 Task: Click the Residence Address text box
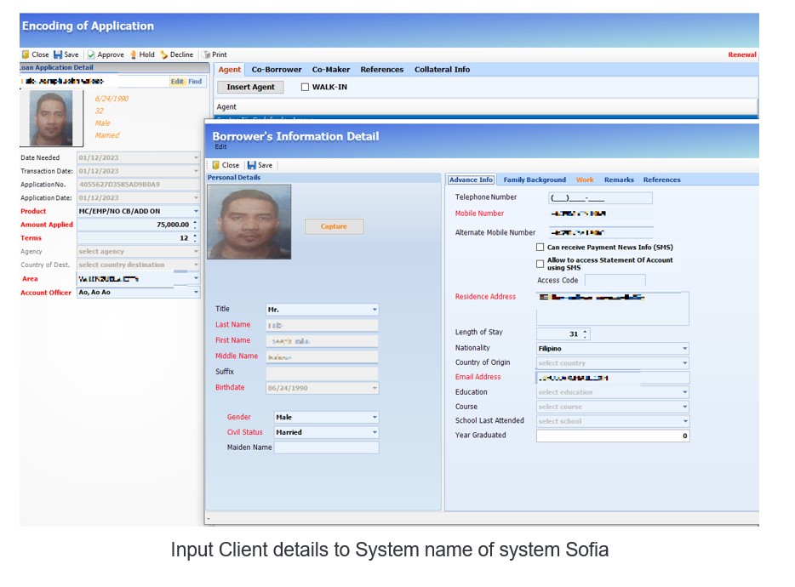pos(613,309)
